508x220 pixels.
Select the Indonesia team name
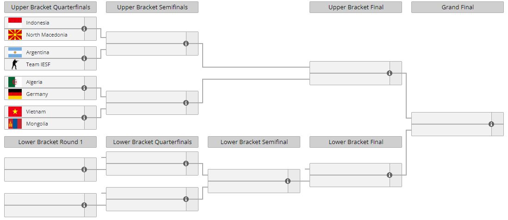[37, 23]
